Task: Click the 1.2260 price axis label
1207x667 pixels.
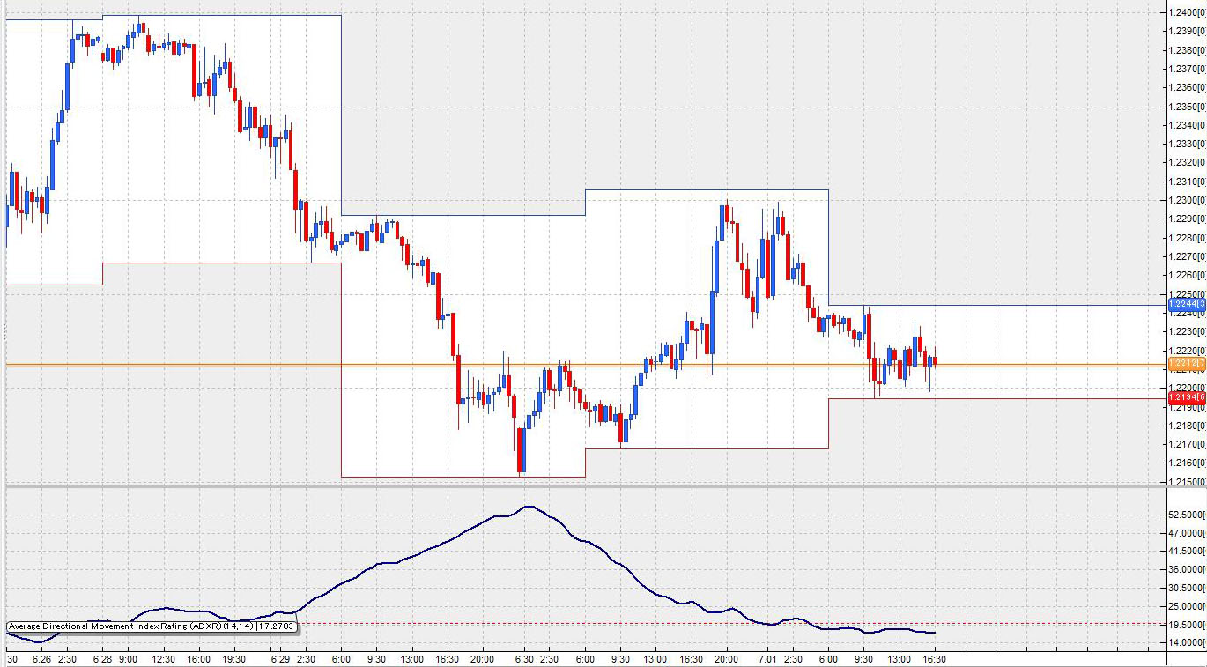Action: (x=1188, y=275)
